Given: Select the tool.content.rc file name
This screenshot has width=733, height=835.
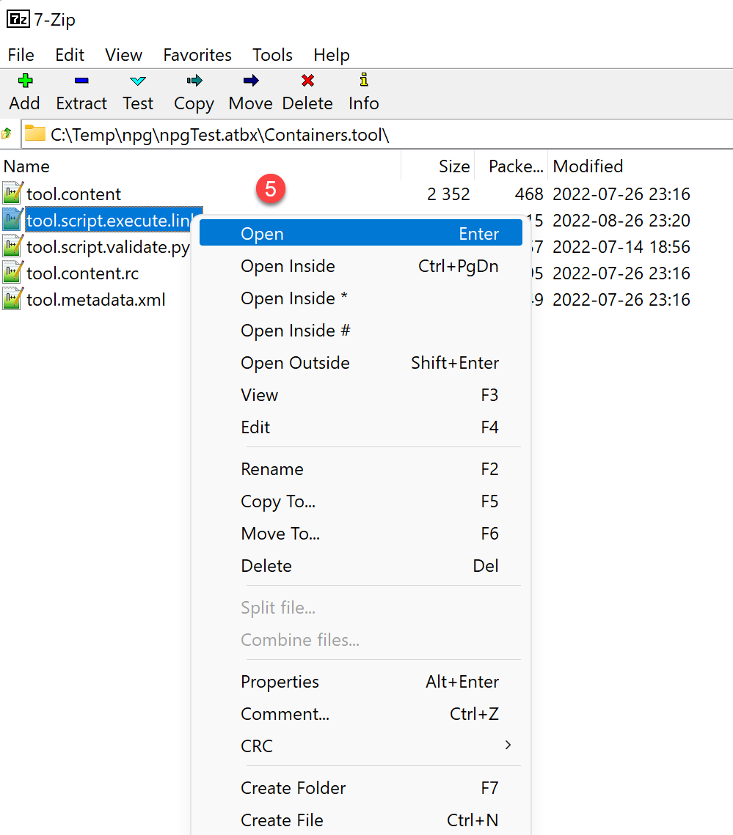Looking at the screenshot, I should [x=83, y=273].
